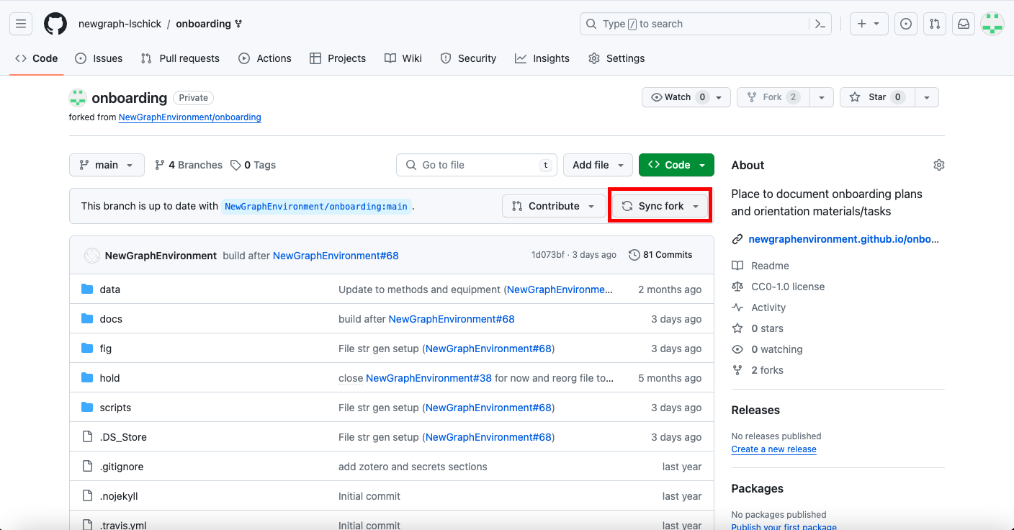This screenshot has height=530, width=1014.
Task: Open the Add file dropdown
Action: pos(598,165)
